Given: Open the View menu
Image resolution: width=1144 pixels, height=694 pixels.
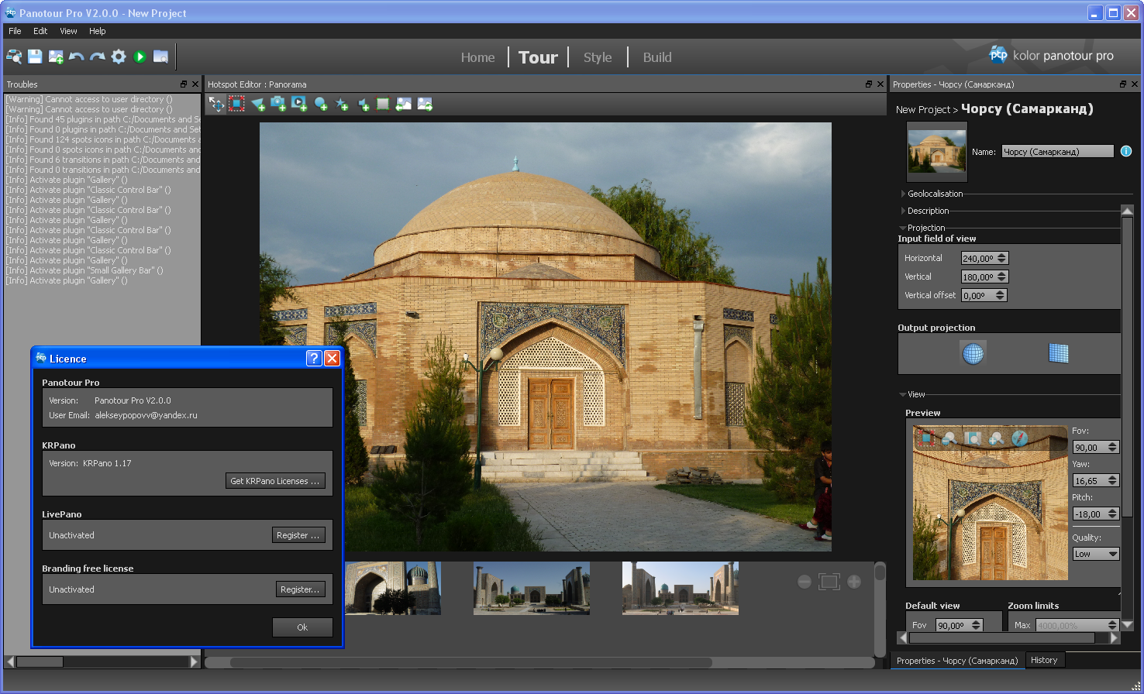Looking at the screenshot, I should (68, 31).
